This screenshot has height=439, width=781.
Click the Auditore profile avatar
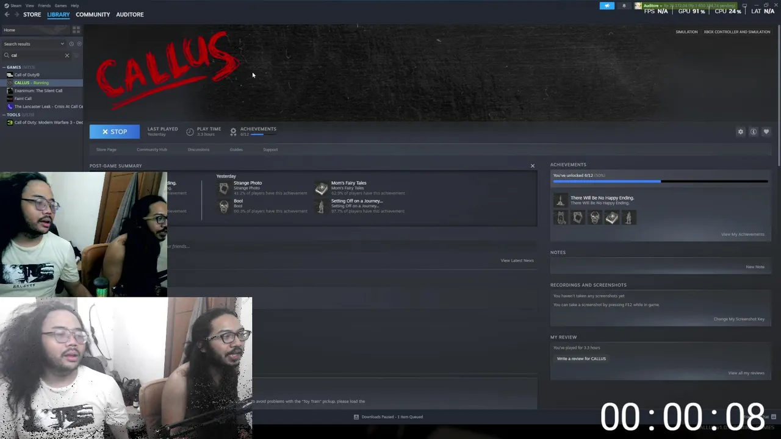638,6
